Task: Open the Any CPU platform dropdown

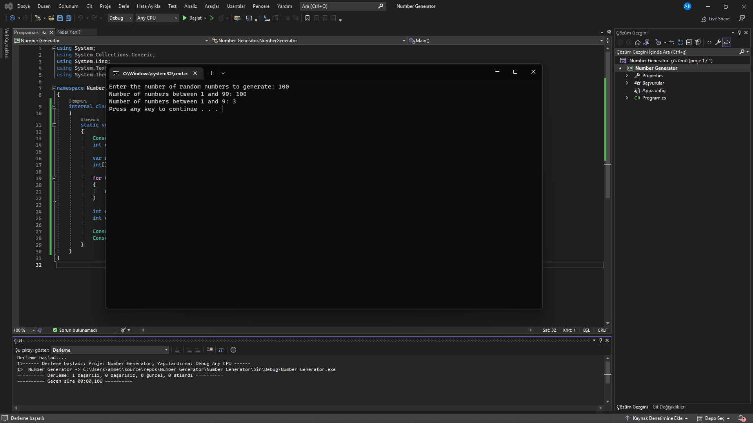Action: pos(156,18)
